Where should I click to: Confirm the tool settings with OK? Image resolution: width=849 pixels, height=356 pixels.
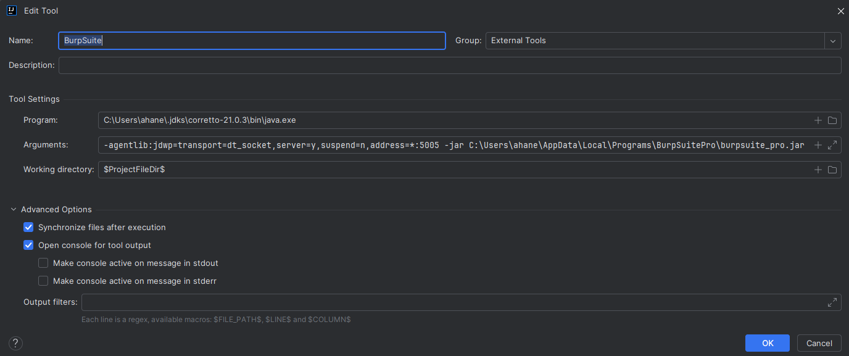(767, 342)
